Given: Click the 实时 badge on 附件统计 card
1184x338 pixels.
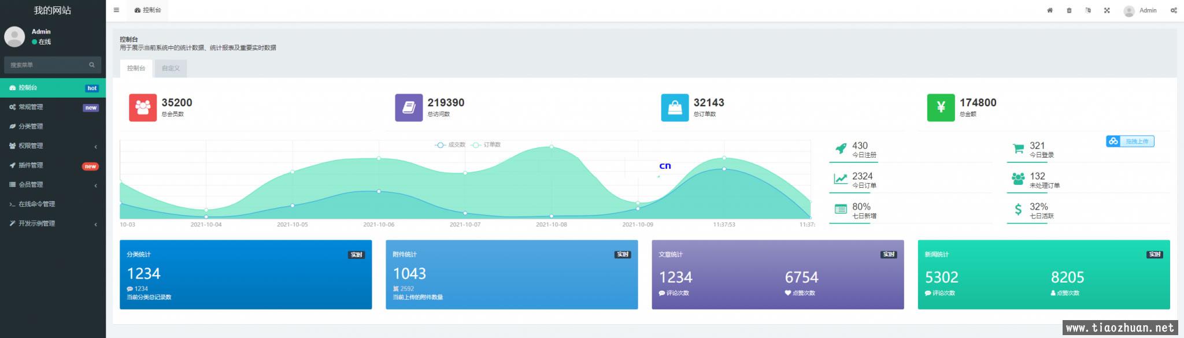Looking at the screenshot, I should tap(623, 255).
